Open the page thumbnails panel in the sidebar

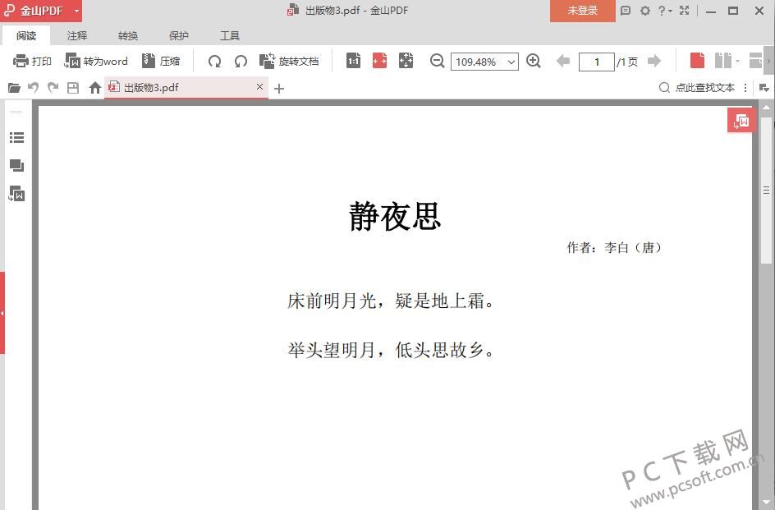coord(16,165)
